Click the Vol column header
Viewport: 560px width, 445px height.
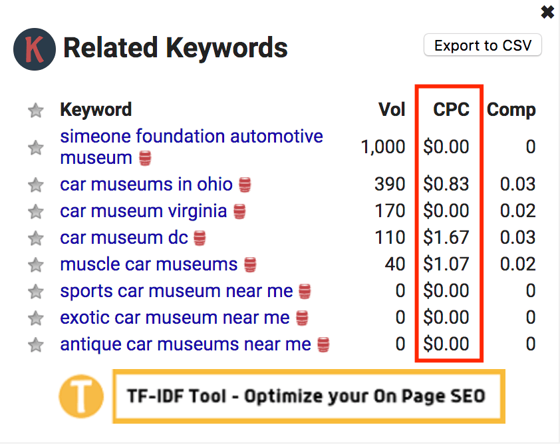click(392, 110)
